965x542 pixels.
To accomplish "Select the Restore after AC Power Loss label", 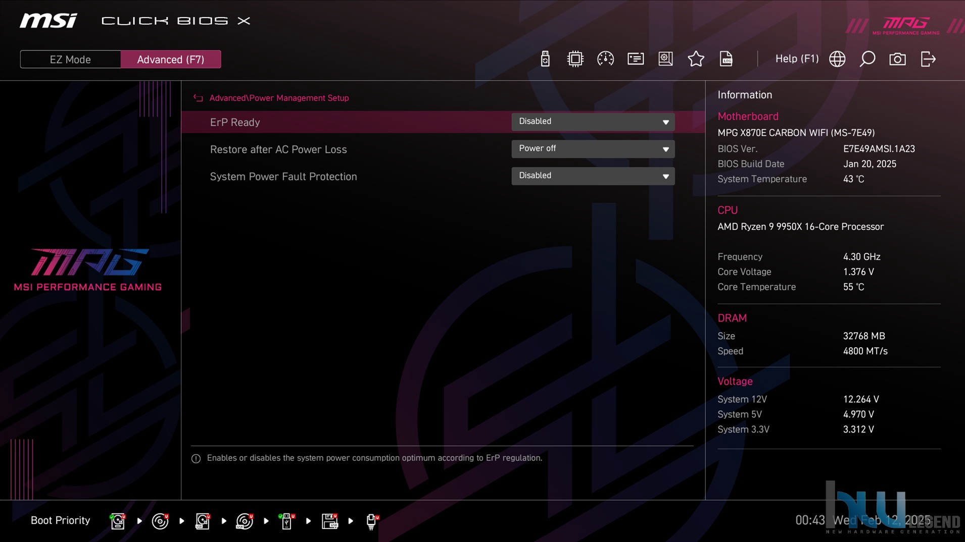I will [x=278, y=149].
